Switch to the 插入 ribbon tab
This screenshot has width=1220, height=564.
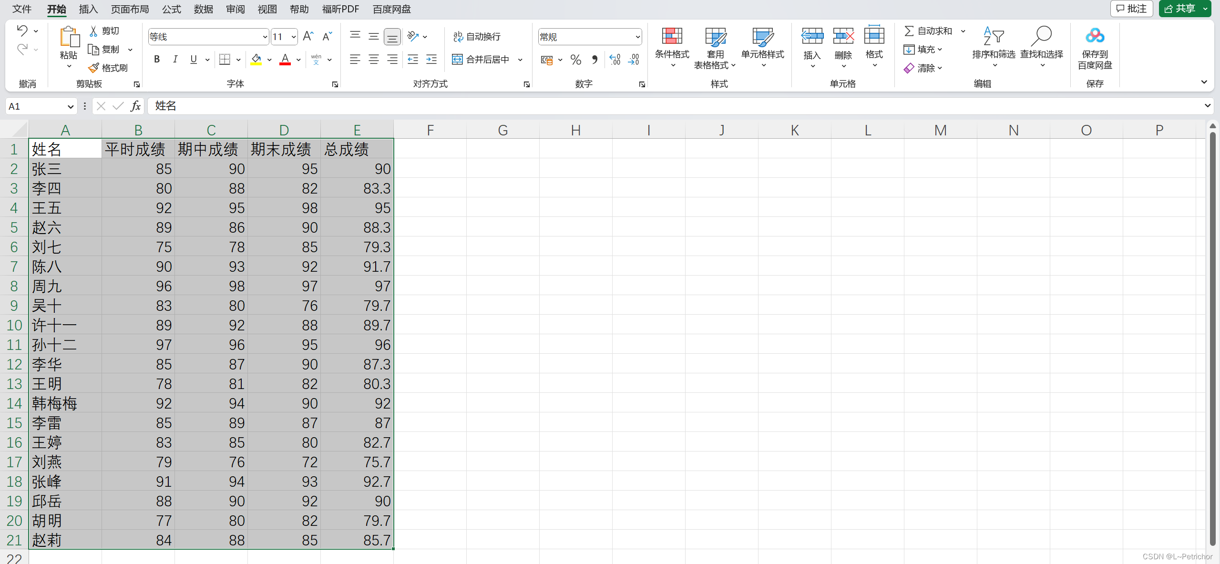pyautogui.click(x=88, y=9)
